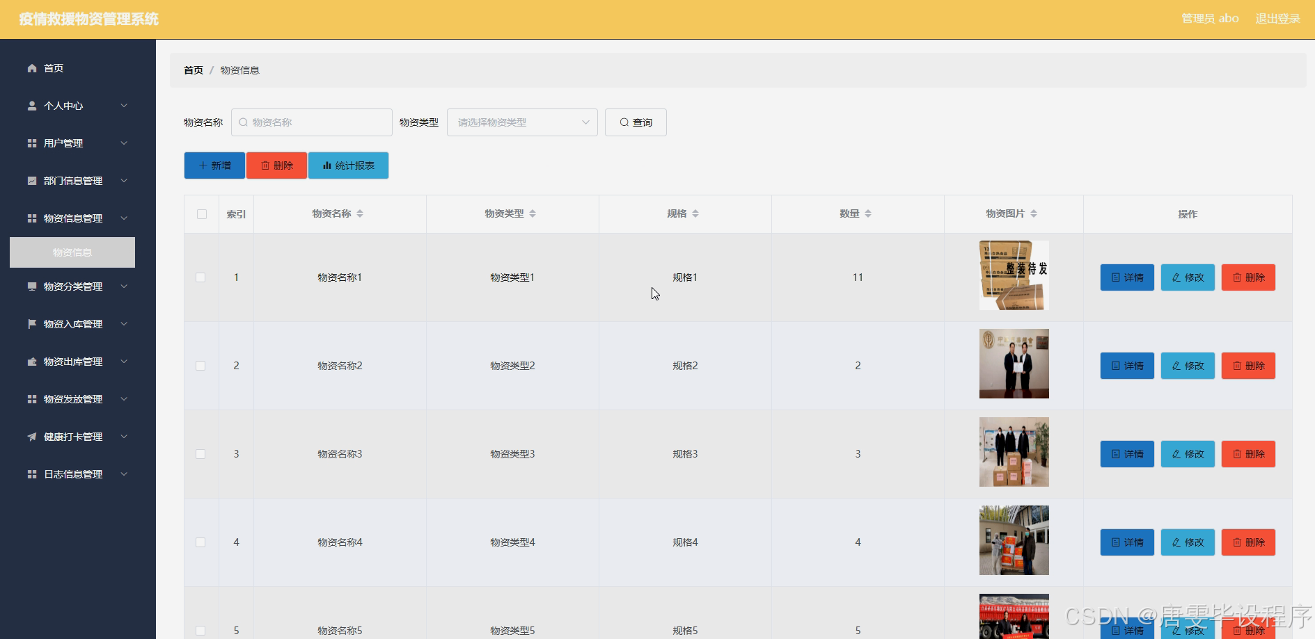
Task: Tick the checkbox for row 物资名称1
Action: (200, 277)
